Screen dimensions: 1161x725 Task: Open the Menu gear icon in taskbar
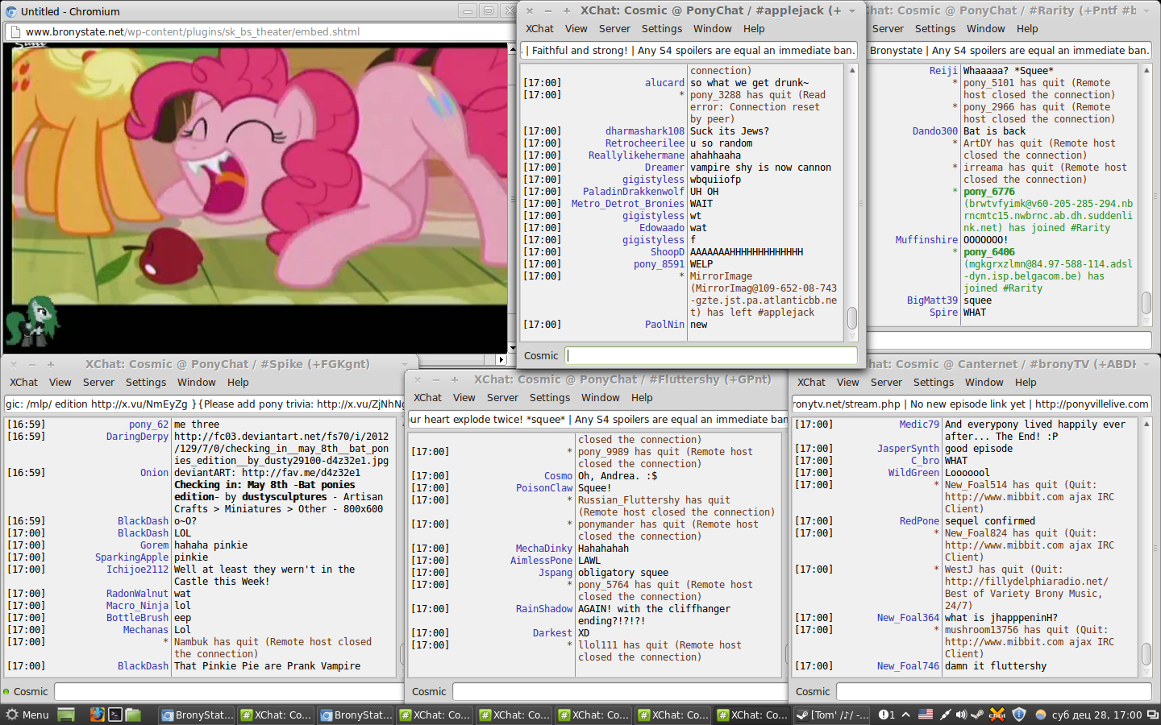click(12, 715)
